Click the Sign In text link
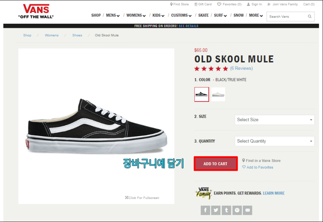Viewport: 323px width, 222px height. click(257, 4)
